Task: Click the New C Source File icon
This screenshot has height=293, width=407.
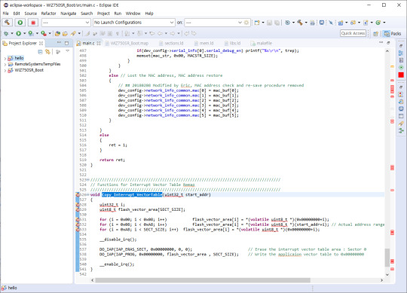Action: [366, 23]
